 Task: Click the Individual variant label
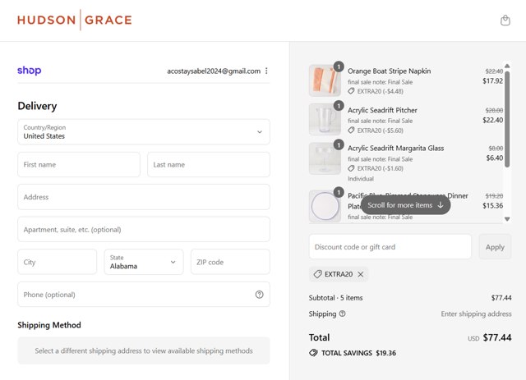click(361, 179)
